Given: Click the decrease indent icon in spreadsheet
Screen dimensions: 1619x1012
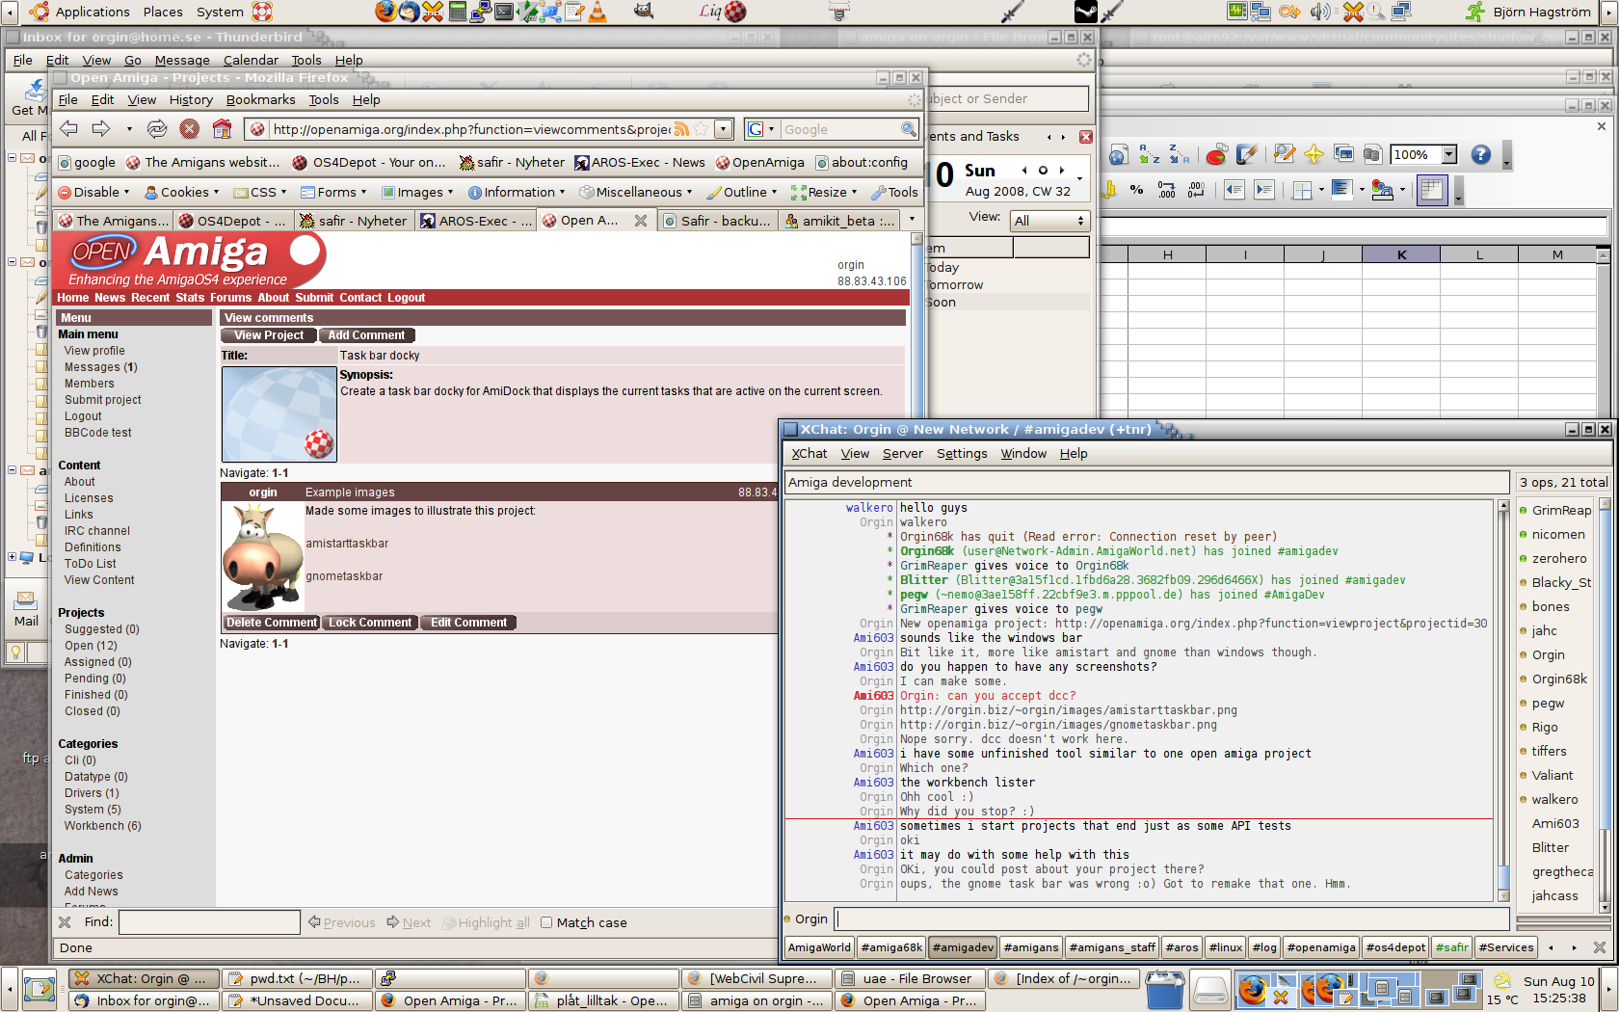Looking at the screenshot, I should coord(1234,190).
